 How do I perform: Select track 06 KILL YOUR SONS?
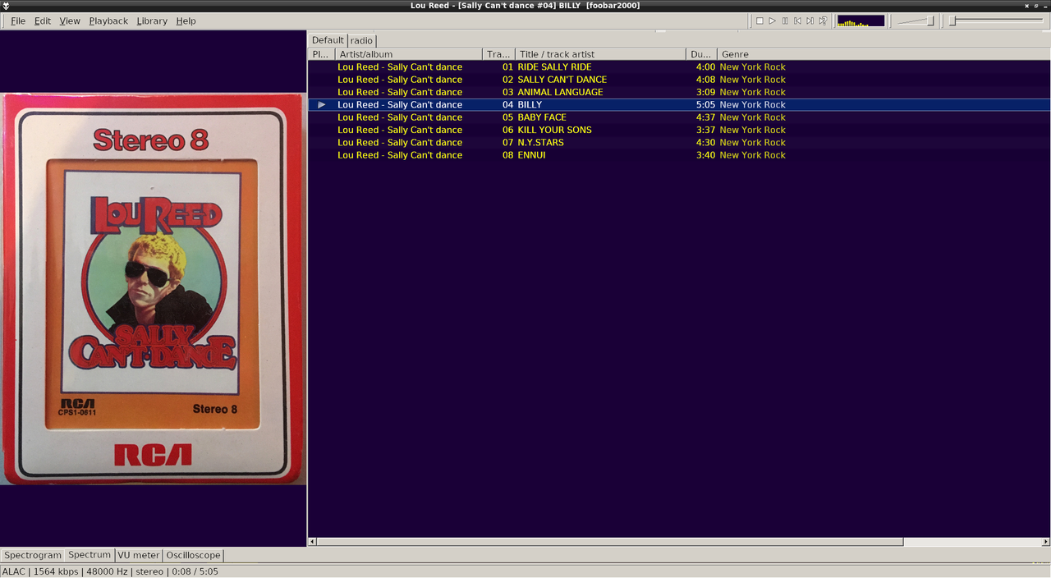[x=679, y=130]
